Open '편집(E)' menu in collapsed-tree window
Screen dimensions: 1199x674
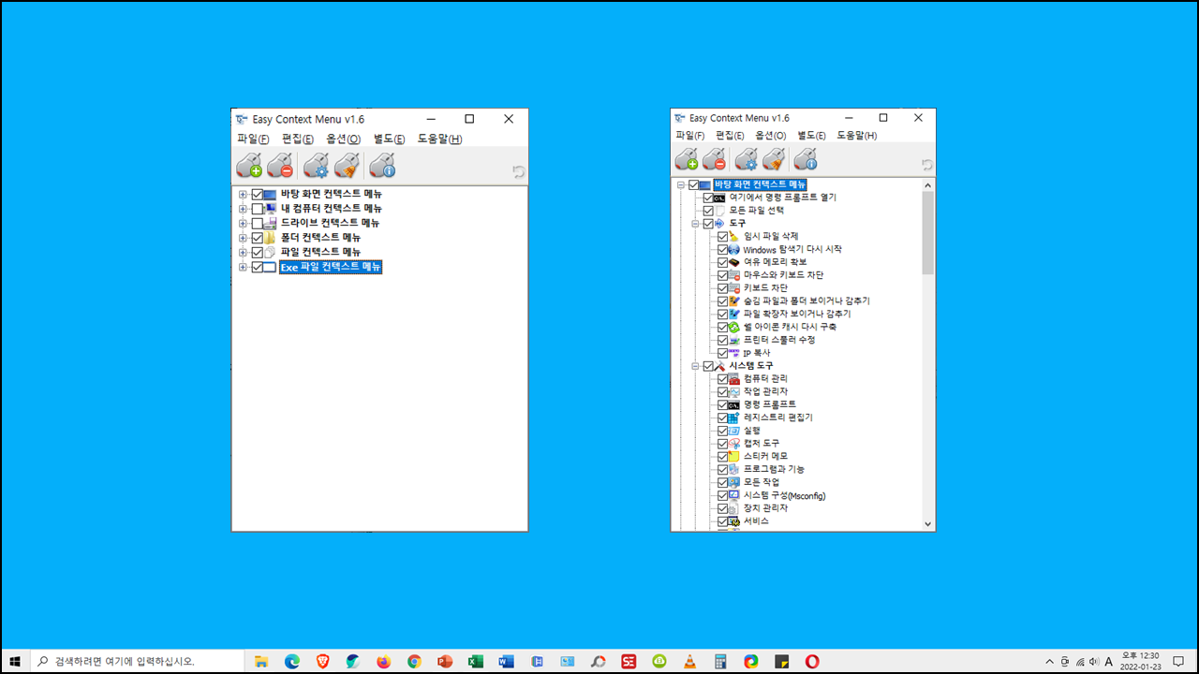pyautogui.click(x=298, y=139)
